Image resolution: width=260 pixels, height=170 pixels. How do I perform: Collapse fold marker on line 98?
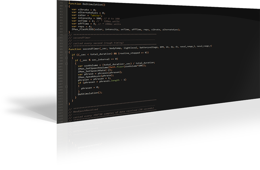pos(66,57)
